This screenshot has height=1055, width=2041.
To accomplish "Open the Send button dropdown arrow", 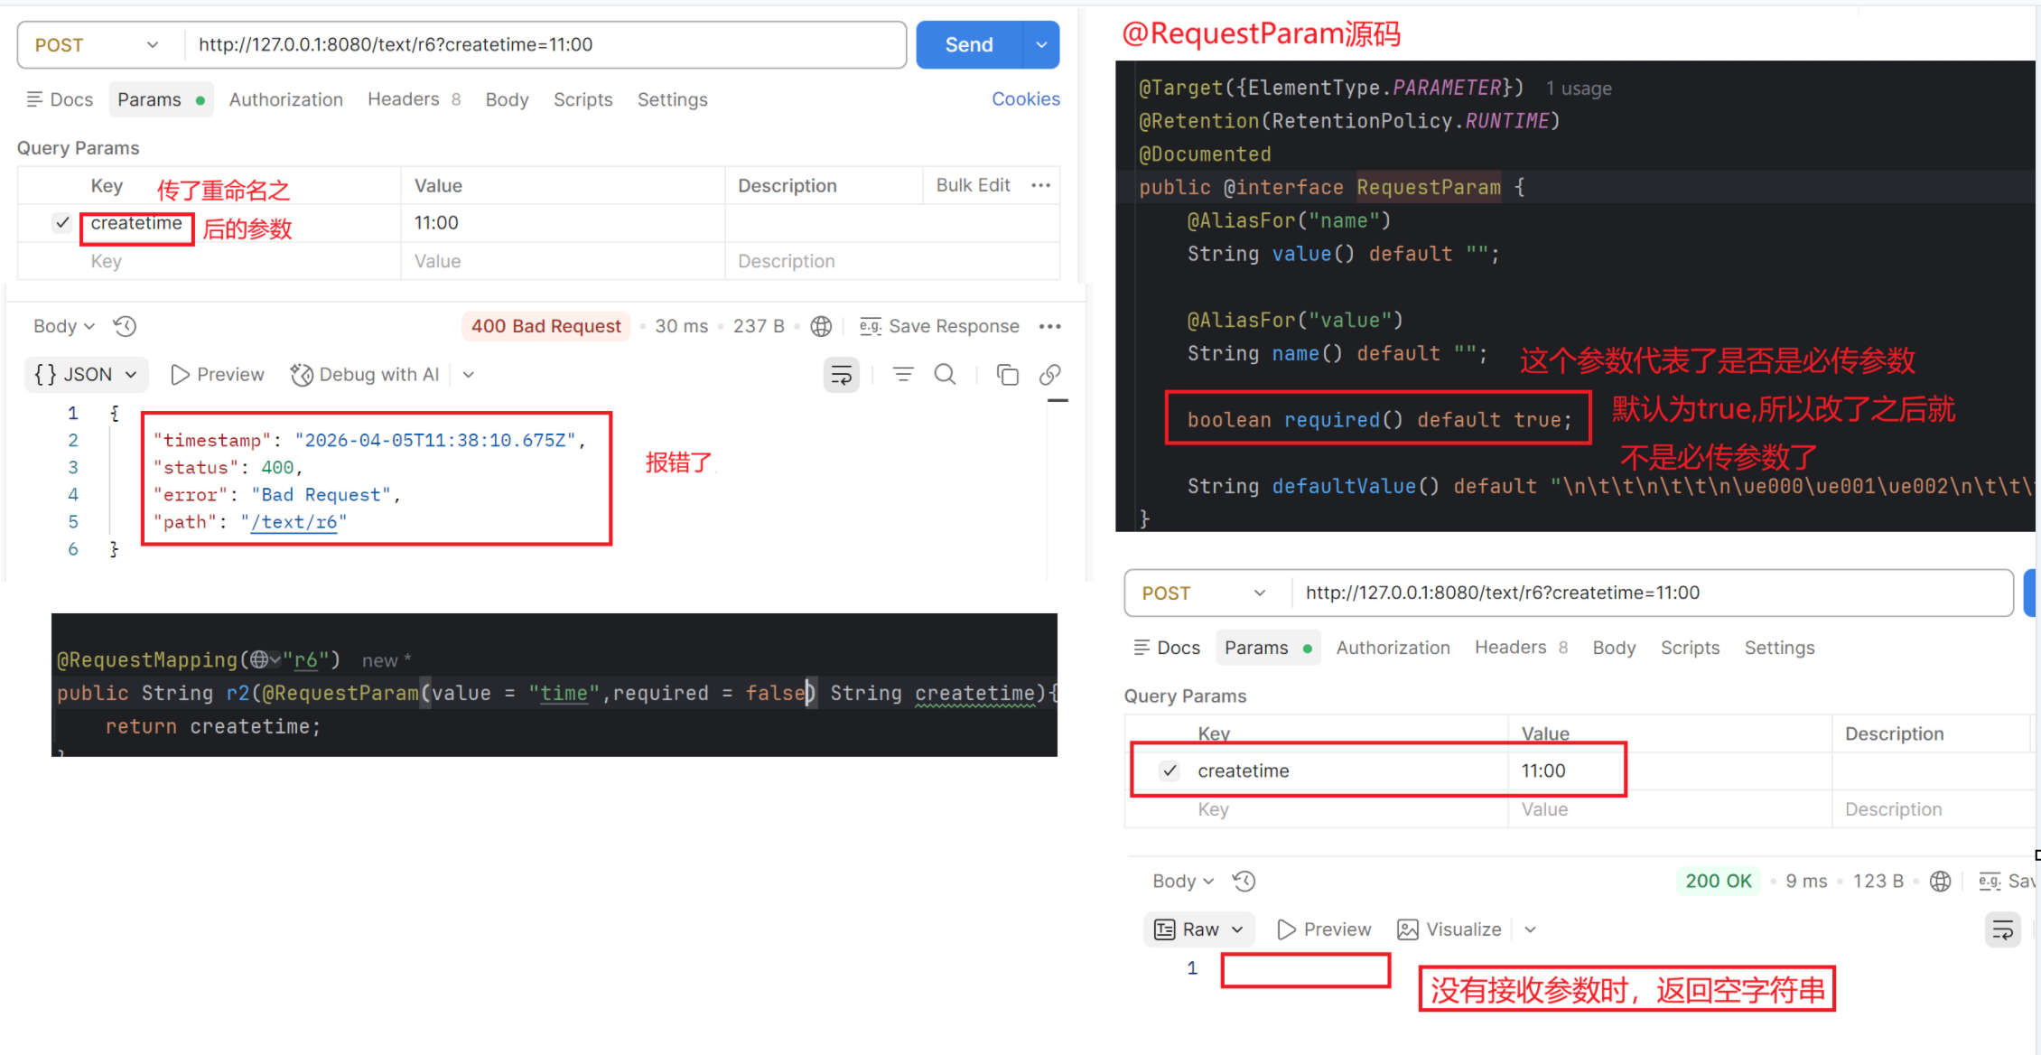I will tap(1041, 45).
